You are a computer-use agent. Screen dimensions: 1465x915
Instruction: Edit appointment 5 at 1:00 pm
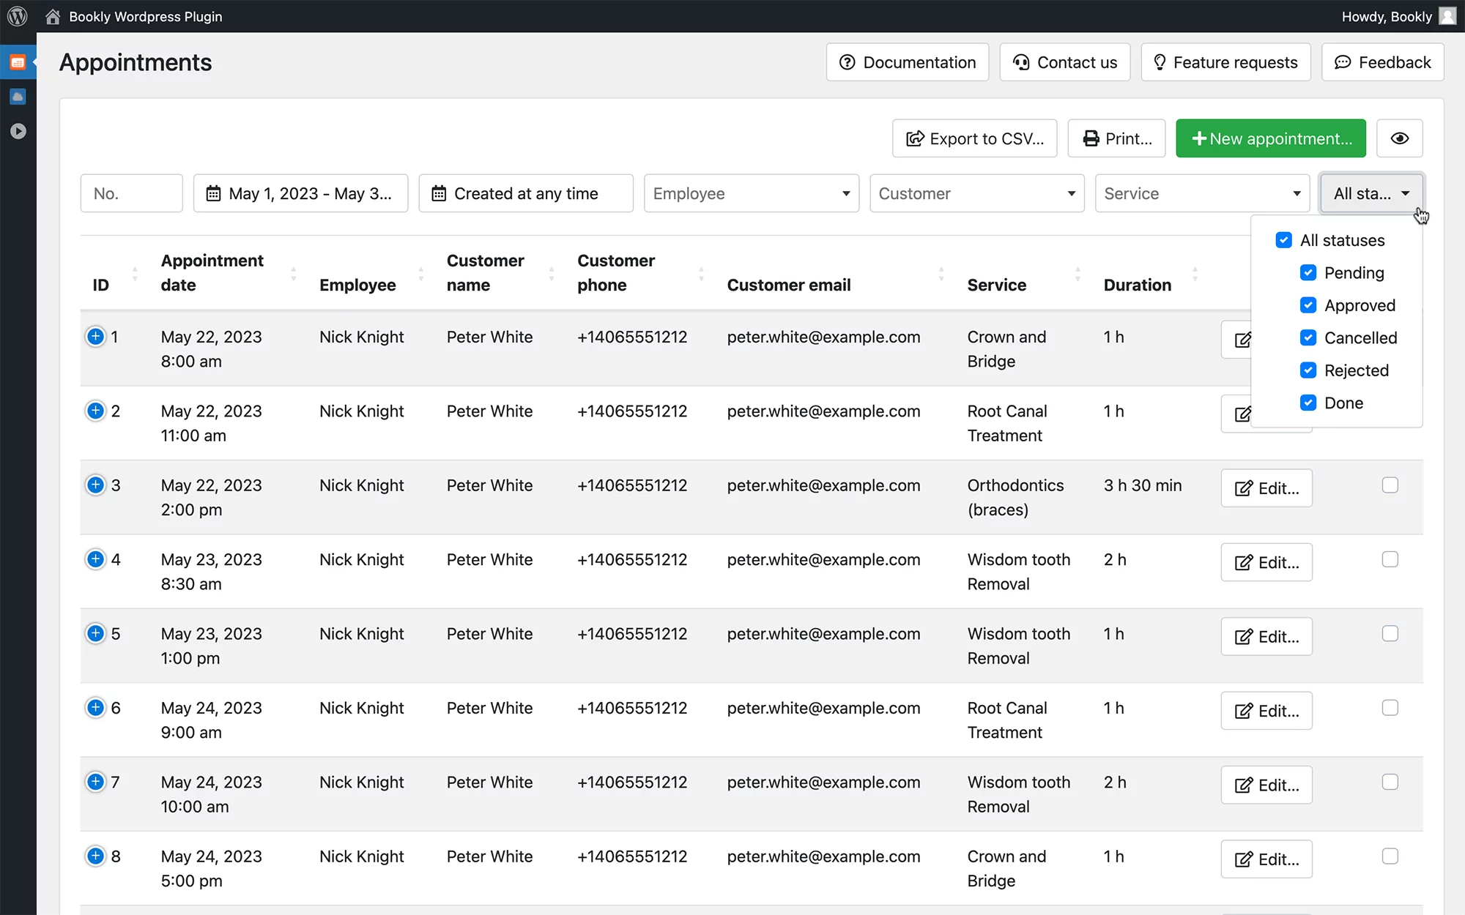pyautogui.click(x=1266, y=637)
